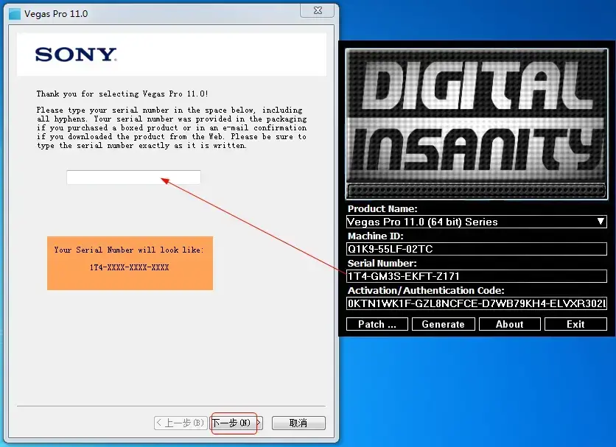Click the sample serial 1T4-XXXX-XXXX-XXXX text
This screenshot has height=447, width=616.
tap(129, 267)
